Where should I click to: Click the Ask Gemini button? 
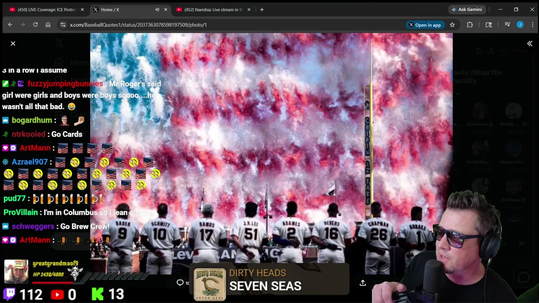point(467,10)
